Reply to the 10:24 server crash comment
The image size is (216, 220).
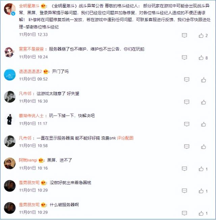point(184,57)
